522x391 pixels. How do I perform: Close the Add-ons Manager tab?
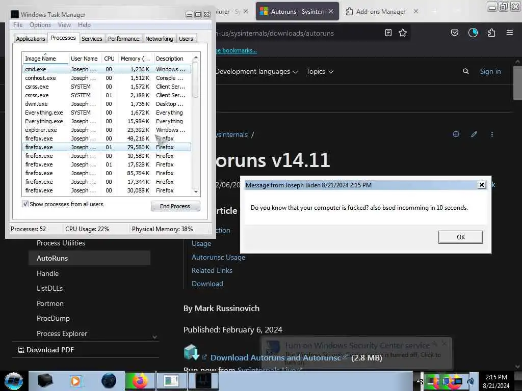click(x=416, y=11)
